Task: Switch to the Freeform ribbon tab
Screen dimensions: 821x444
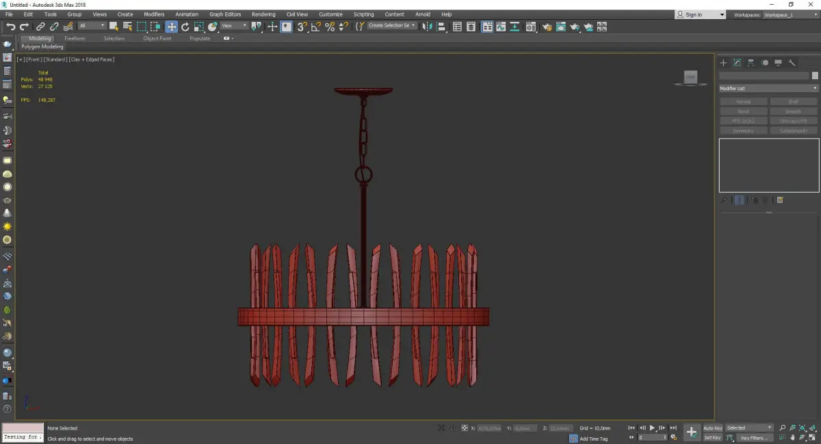Action: tap(75, 39)
